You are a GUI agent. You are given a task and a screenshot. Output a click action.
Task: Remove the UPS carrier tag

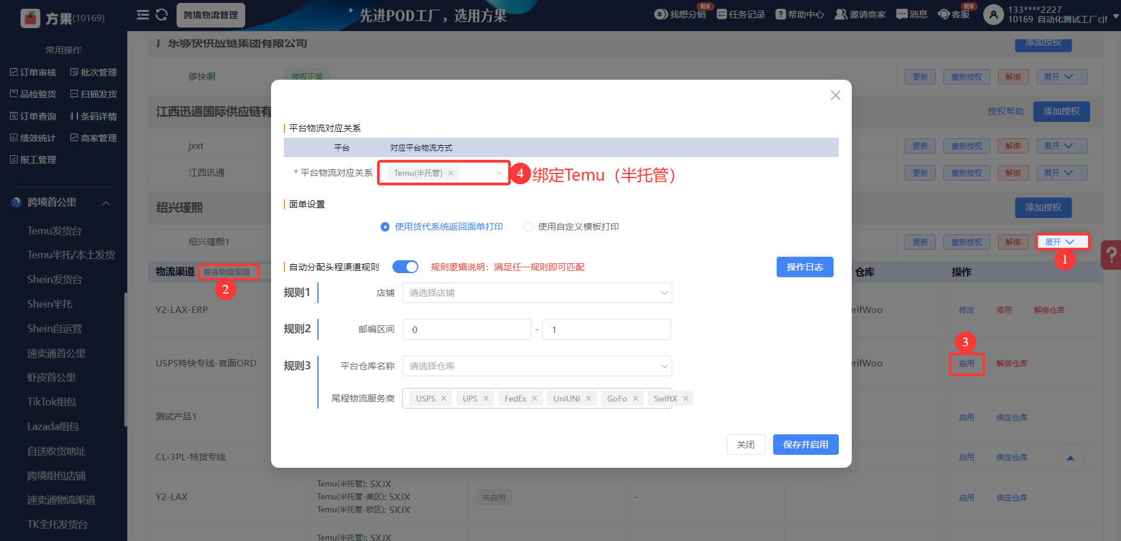click(x=486, y=399)
